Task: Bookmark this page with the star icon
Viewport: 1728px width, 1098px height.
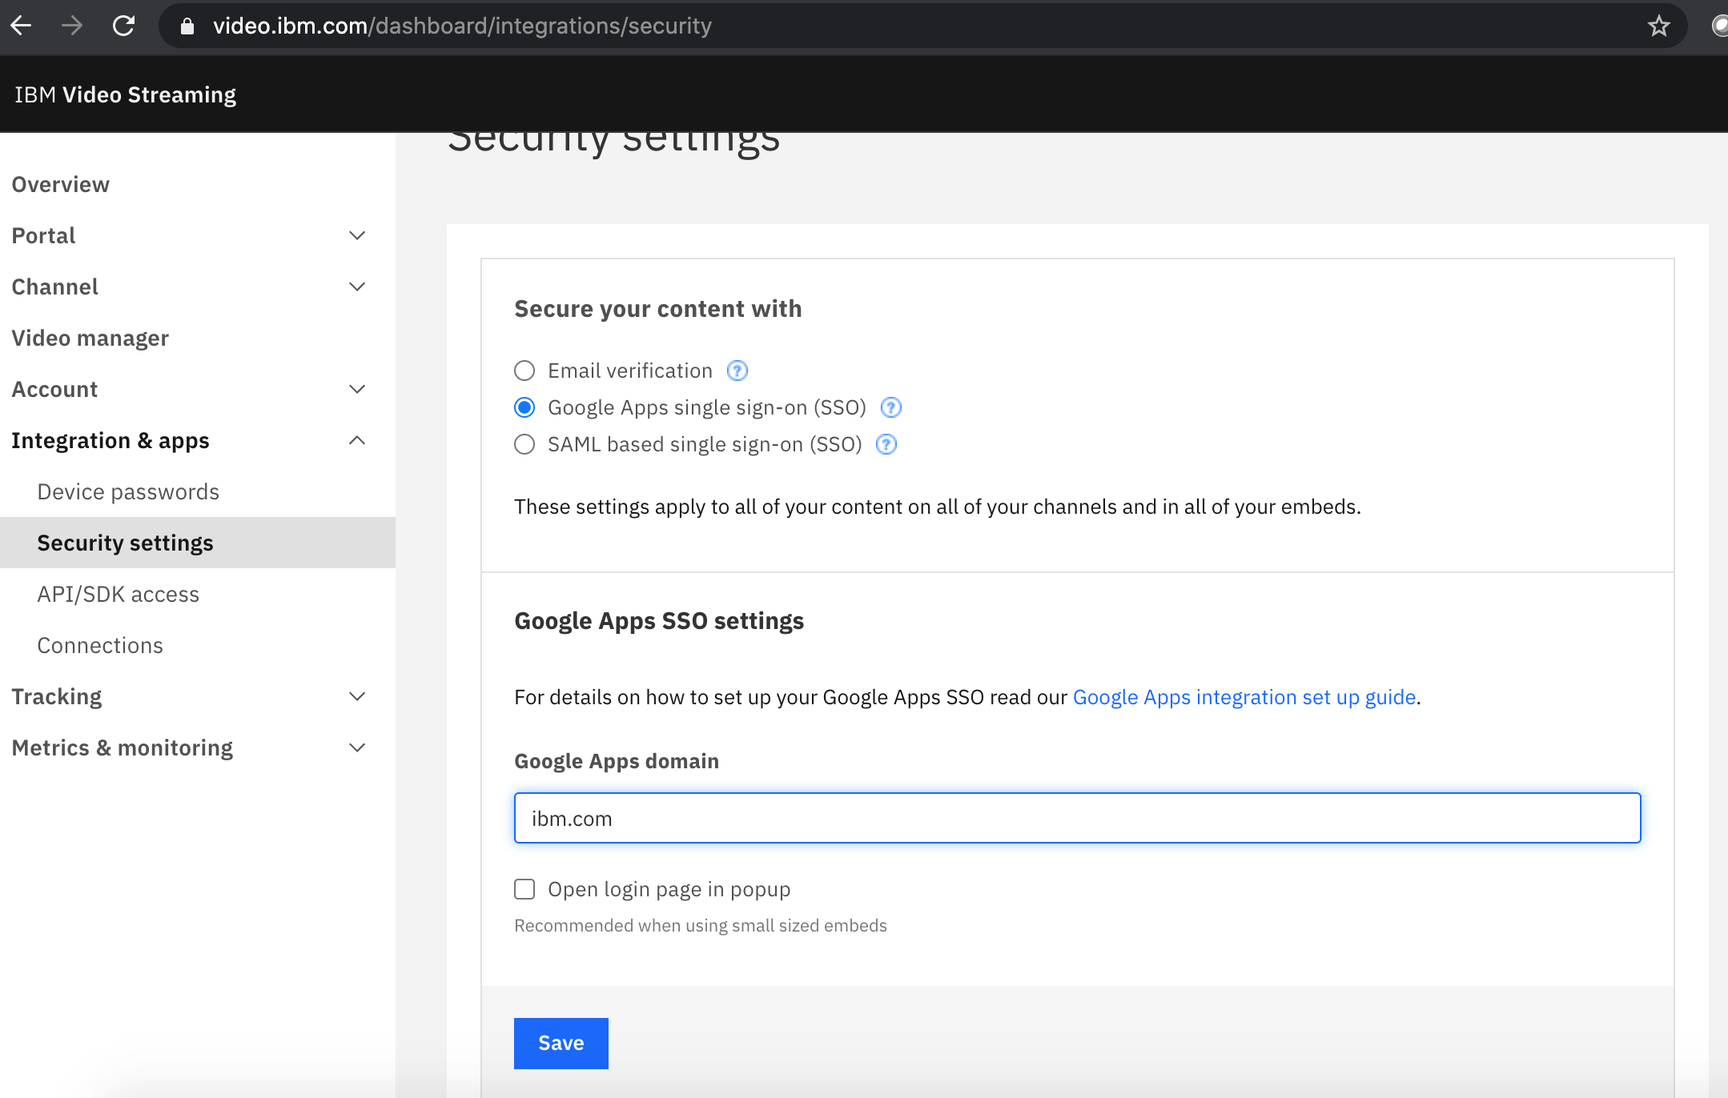Action: (1658, 26)
